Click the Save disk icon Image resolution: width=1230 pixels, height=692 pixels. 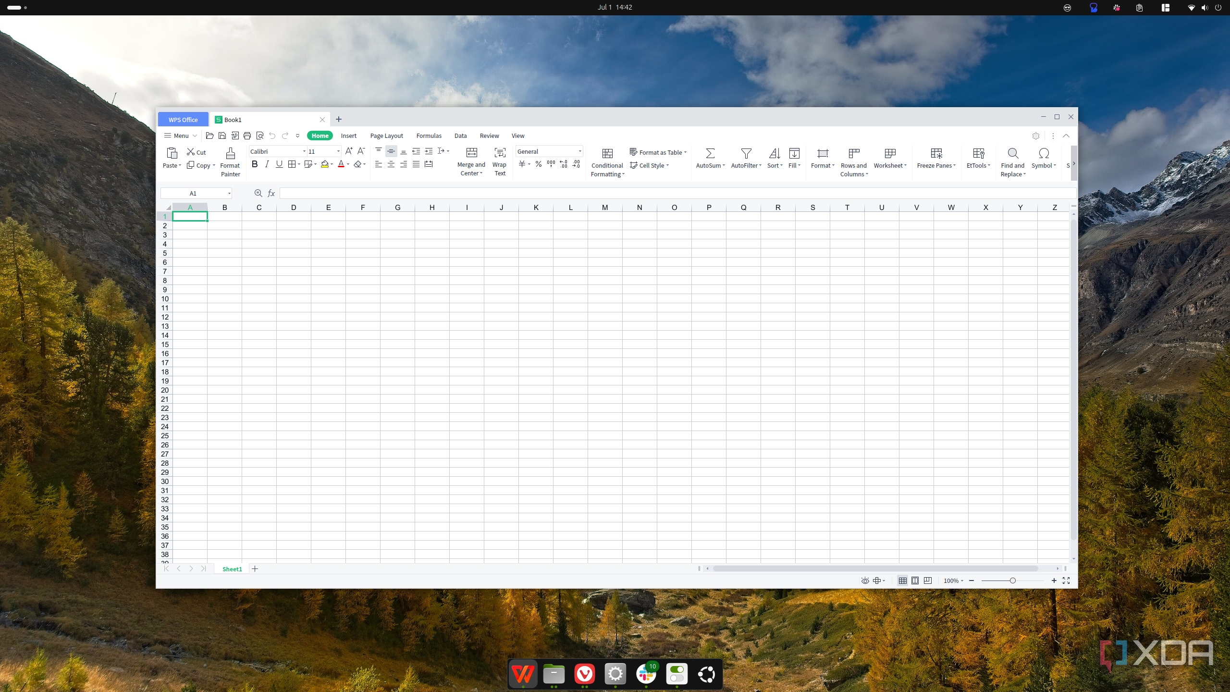click(x=222, y=136)
